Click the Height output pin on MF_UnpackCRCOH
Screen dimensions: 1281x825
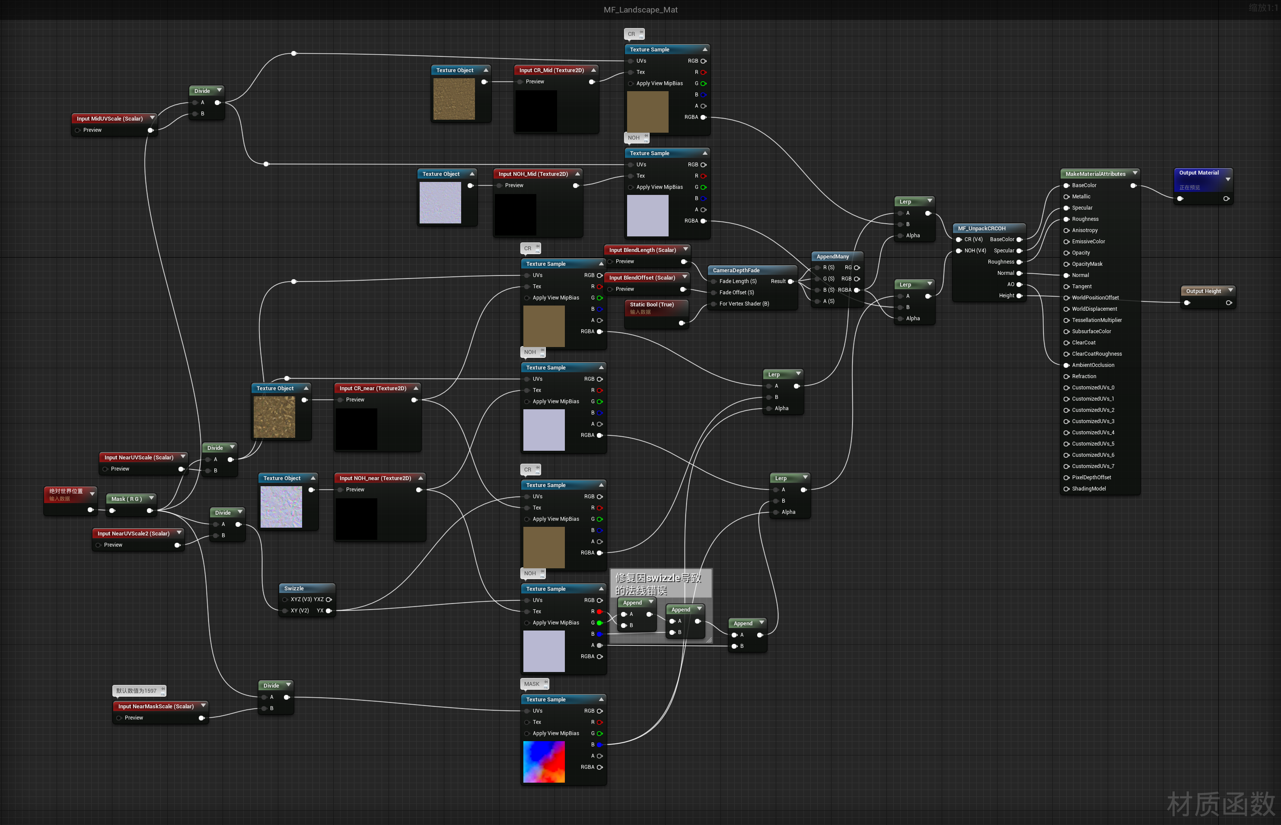pyautogui.click(x=1019, y=296)
